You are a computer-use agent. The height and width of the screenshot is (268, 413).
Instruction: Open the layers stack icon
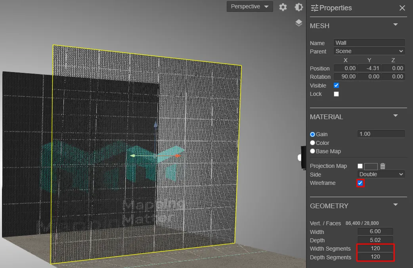pyautogui.click(x=299, y=23)
